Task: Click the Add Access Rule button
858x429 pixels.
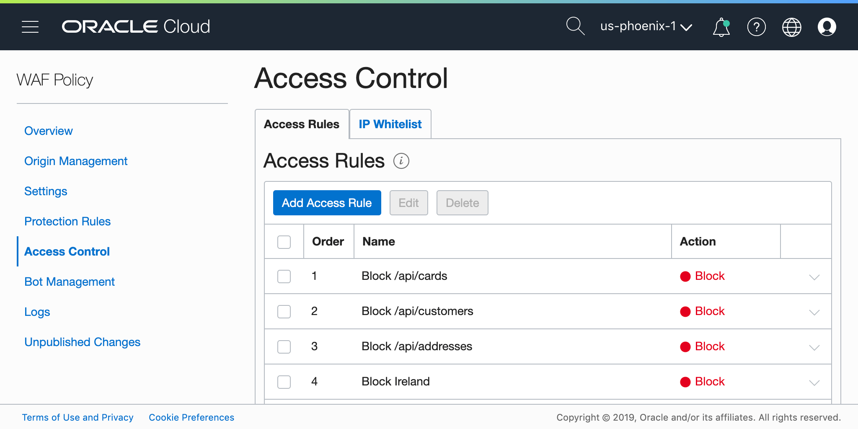Action: [x=327, y=203]
